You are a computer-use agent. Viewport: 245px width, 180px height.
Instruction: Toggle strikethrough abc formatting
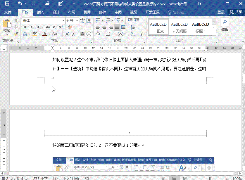coord(48,27)
